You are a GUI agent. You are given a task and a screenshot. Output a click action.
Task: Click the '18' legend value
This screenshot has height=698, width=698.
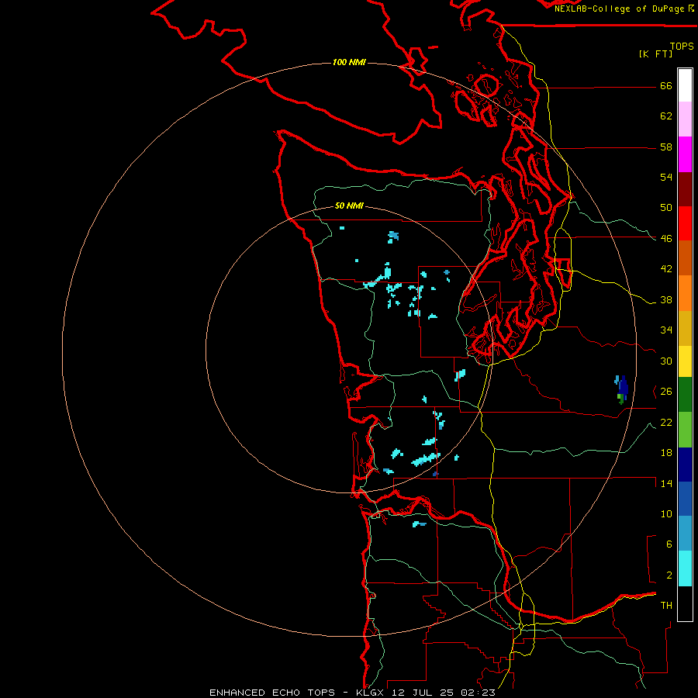tap(666, 453)
